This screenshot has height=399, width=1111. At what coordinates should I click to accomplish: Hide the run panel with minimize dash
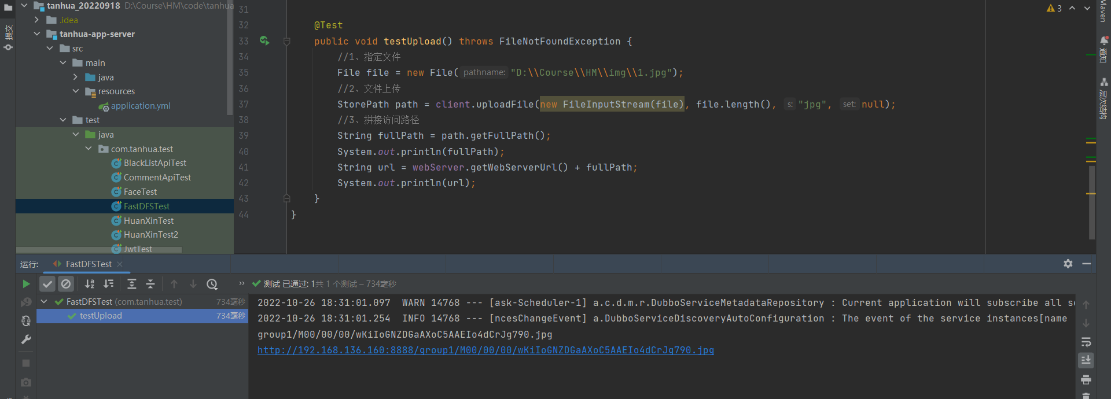pyautogui.click(x=1087, y=264)
